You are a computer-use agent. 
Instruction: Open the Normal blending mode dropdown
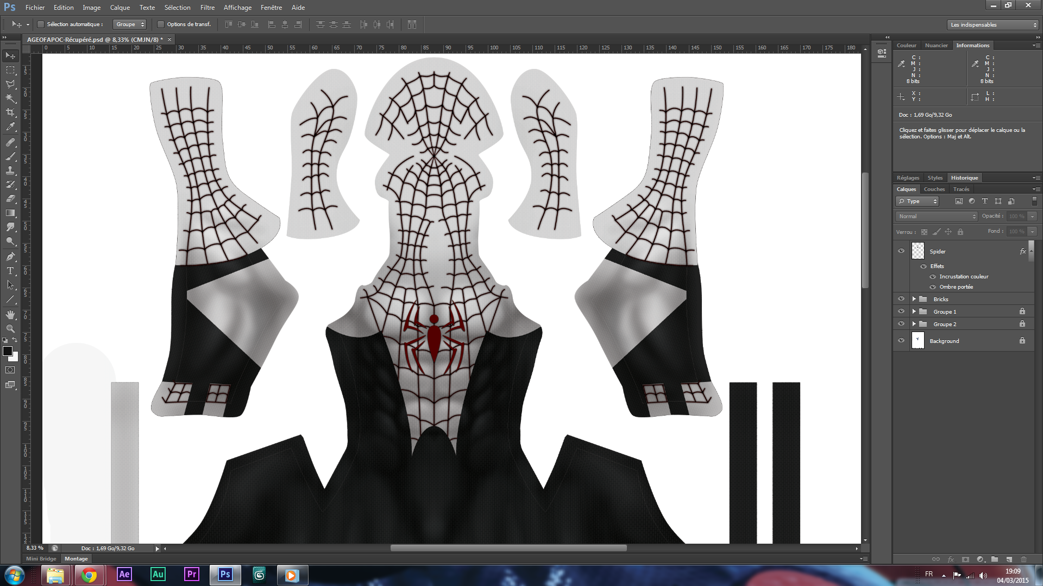[x=937, y=216]
